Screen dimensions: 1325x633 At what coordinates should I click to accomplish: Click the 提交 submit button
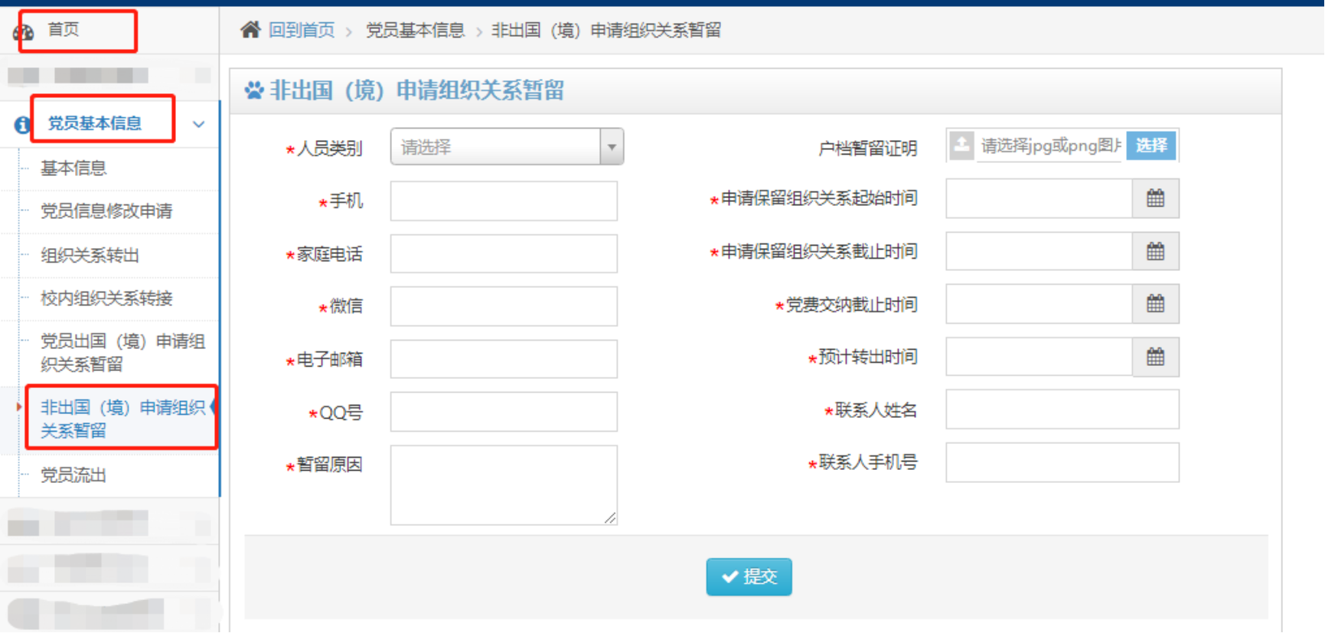point(749,576)
